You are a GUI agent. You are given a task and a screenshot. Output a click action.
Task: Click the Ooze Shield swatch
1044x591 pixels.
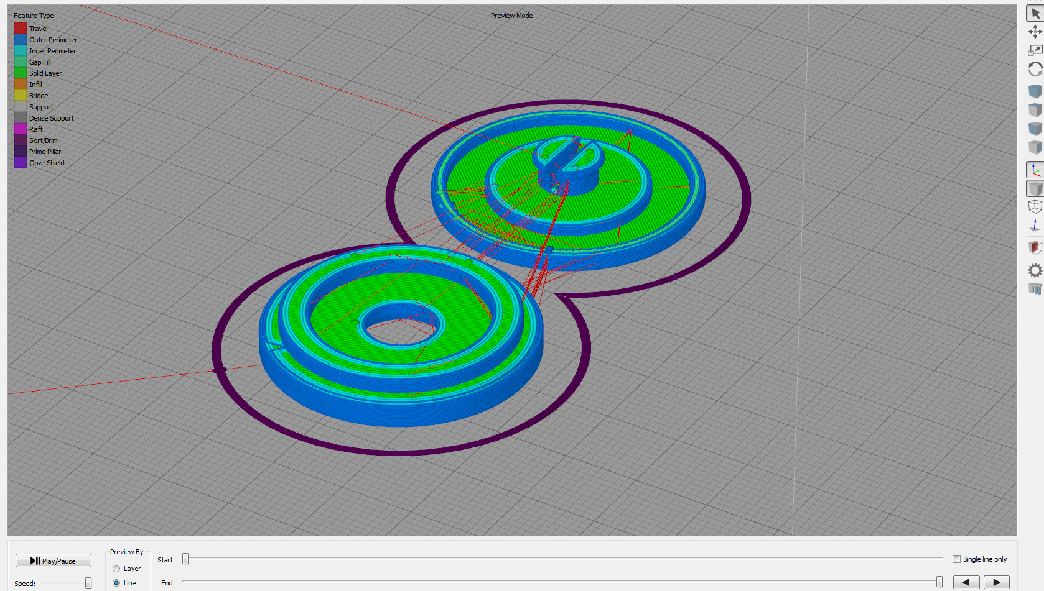tap(21, 162)
